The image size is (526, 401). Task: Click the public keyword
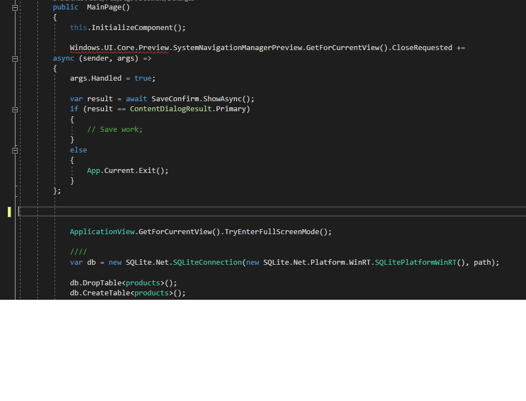point(66,7)
